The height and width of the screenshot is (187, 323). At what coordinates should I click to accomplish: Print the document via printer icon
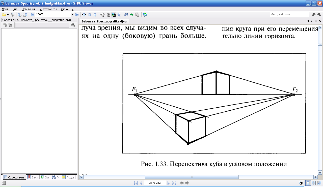point(12,15)
